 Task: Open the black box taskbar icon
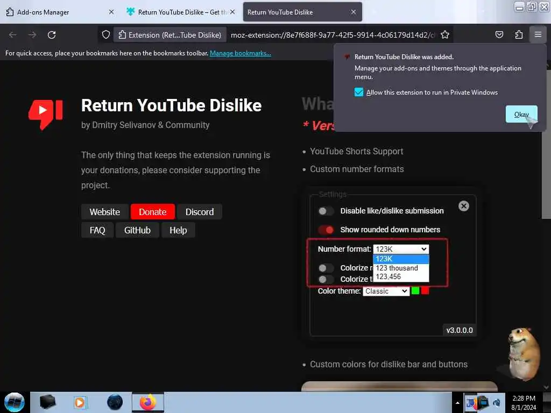(x=47, y=402)
